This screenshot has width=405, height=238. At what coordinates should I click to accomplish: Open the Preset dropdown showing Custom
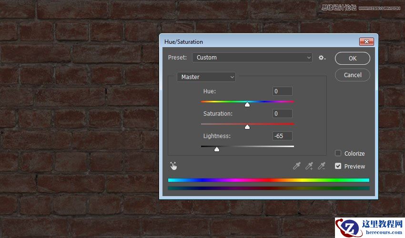point(252,58)
